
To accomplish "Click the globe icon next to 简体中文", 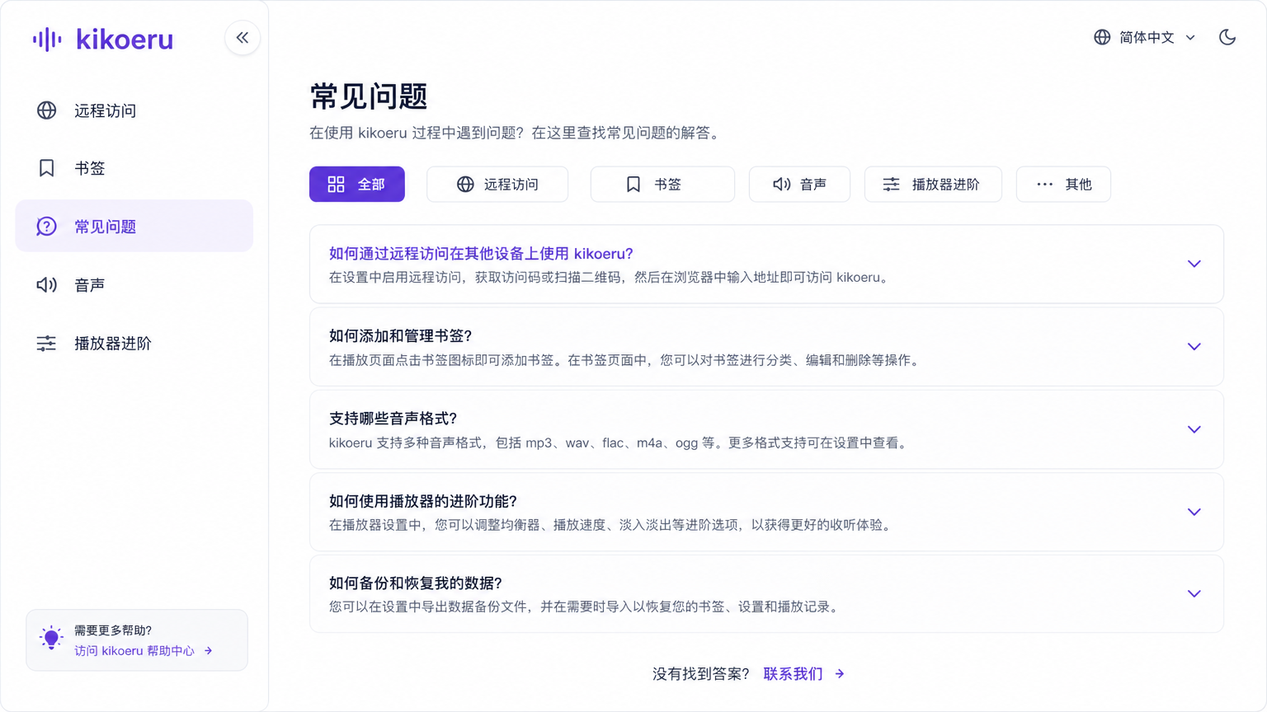I will (1102, 37).
